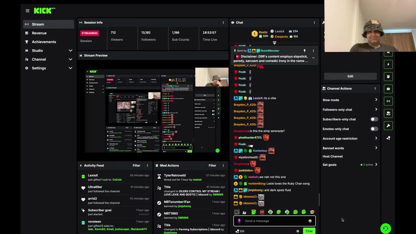Open Host Channel action
Screen dimensions: 416x234
(332, 156)
